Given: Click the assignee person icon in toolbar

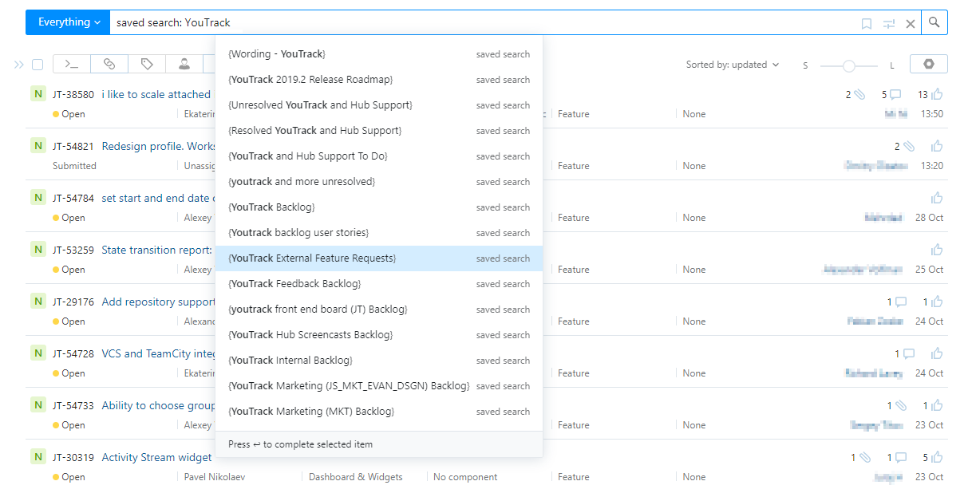Looking at the screenshot, I should (184, 65).
